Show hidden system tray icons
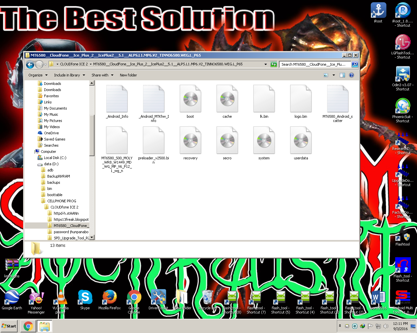 point(340,326)
